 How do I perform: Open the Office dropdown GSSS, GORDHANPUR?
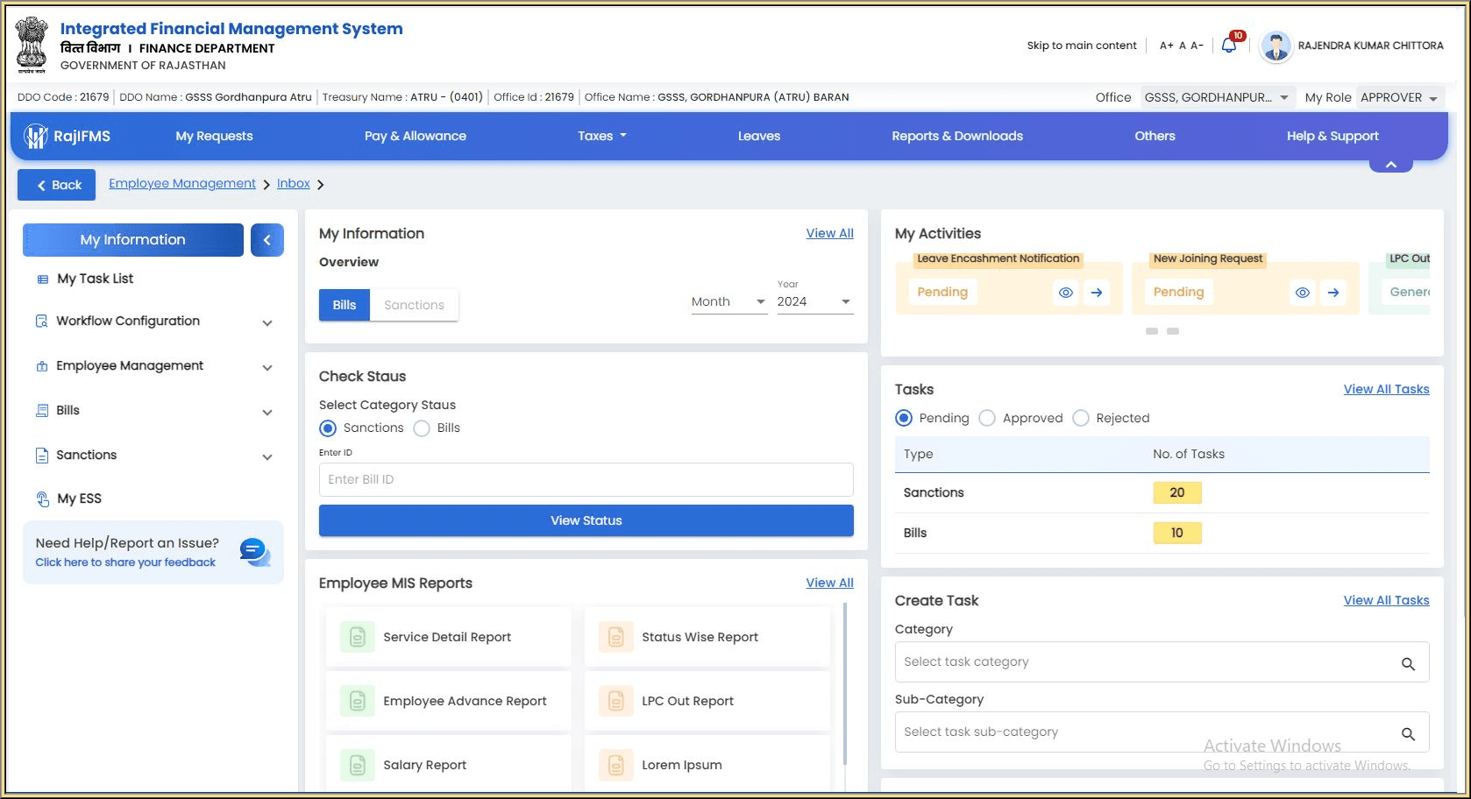1216,97
